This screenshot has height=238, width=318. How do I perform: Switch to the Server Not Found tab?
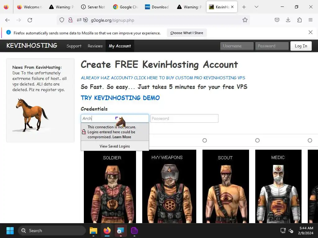(x=93, y=7)
